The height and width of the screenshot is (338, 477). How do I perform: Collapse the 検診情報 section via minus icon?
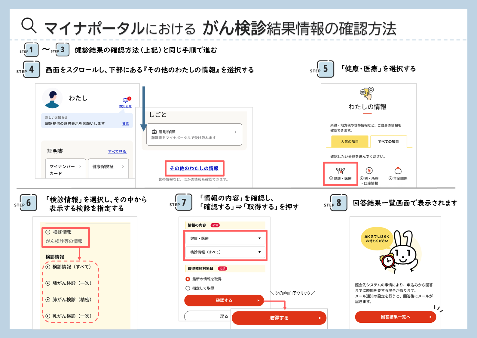[x=48, y=232]
